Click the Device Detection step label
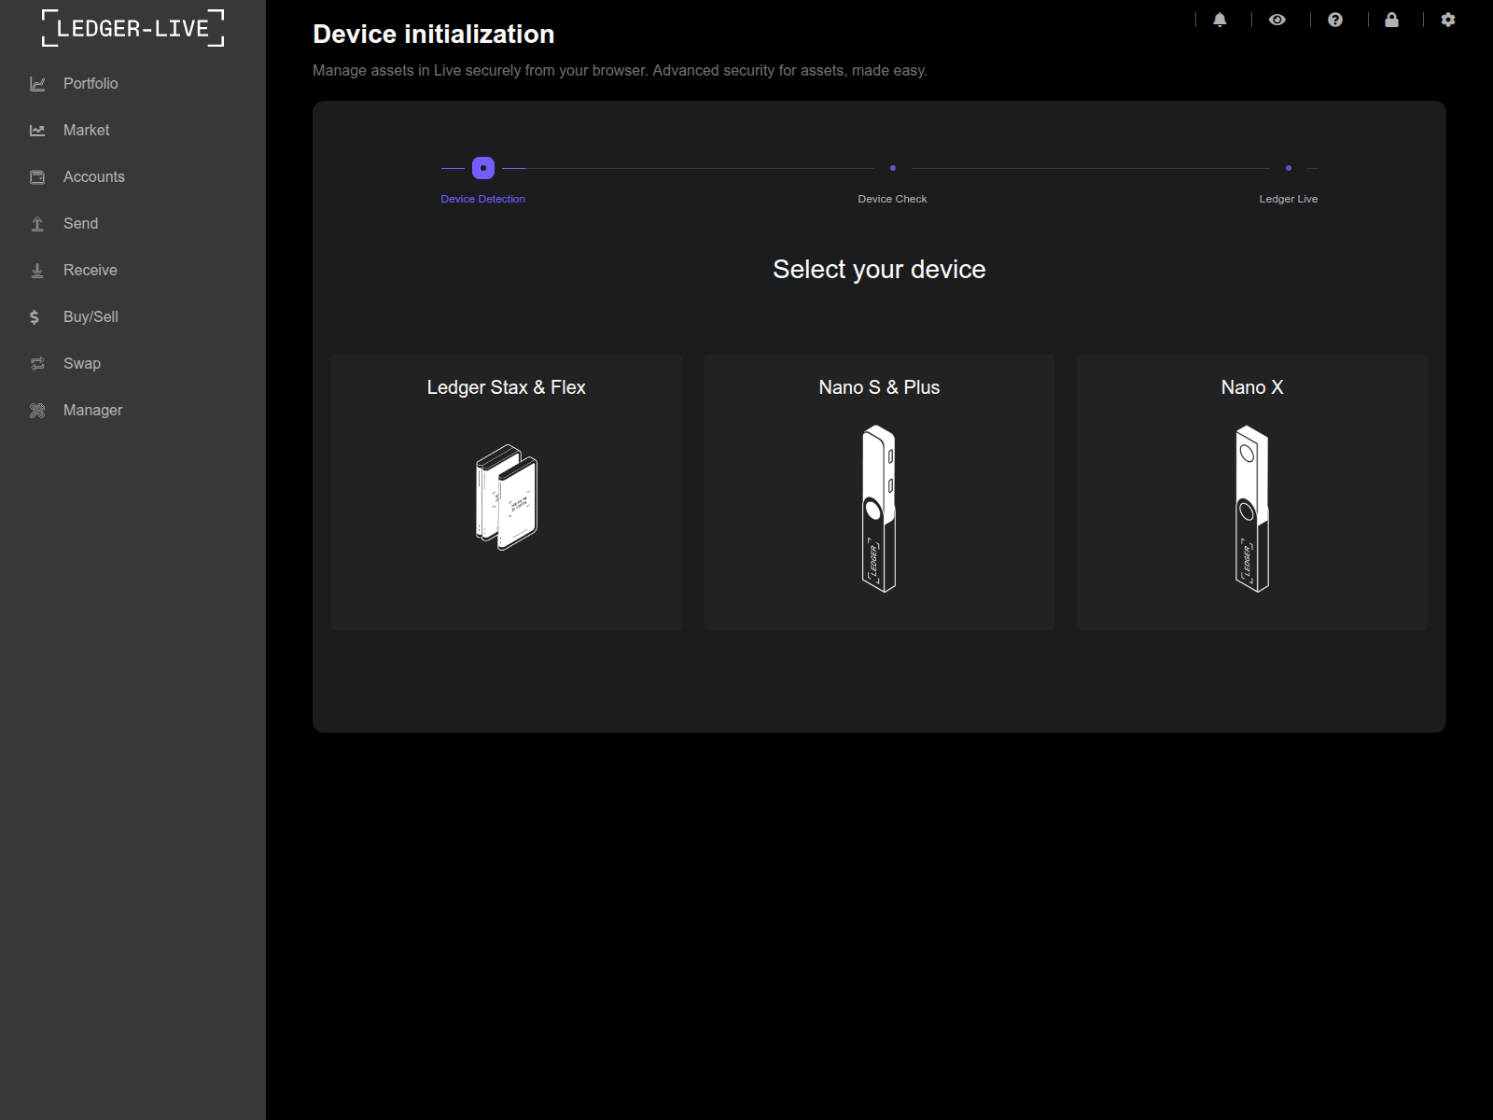This screenshot has width=1493, height=1120. click(483, 199)
